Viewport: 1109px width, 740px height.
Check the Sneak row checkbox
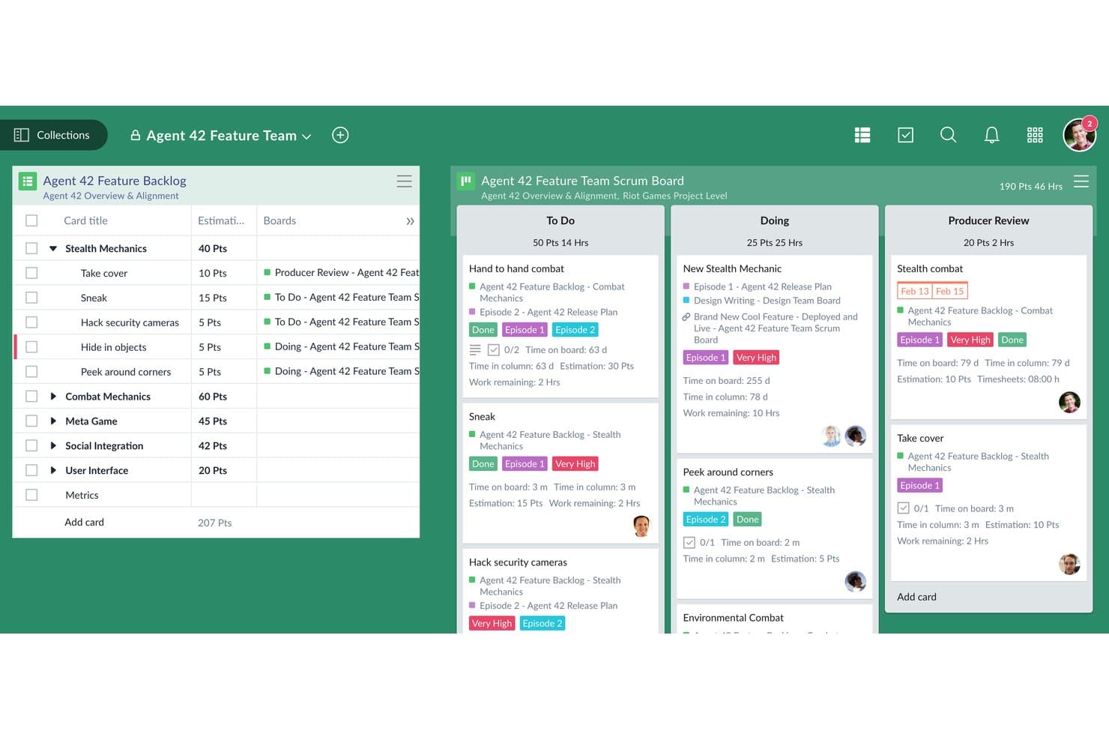click(x=31, y=298)
